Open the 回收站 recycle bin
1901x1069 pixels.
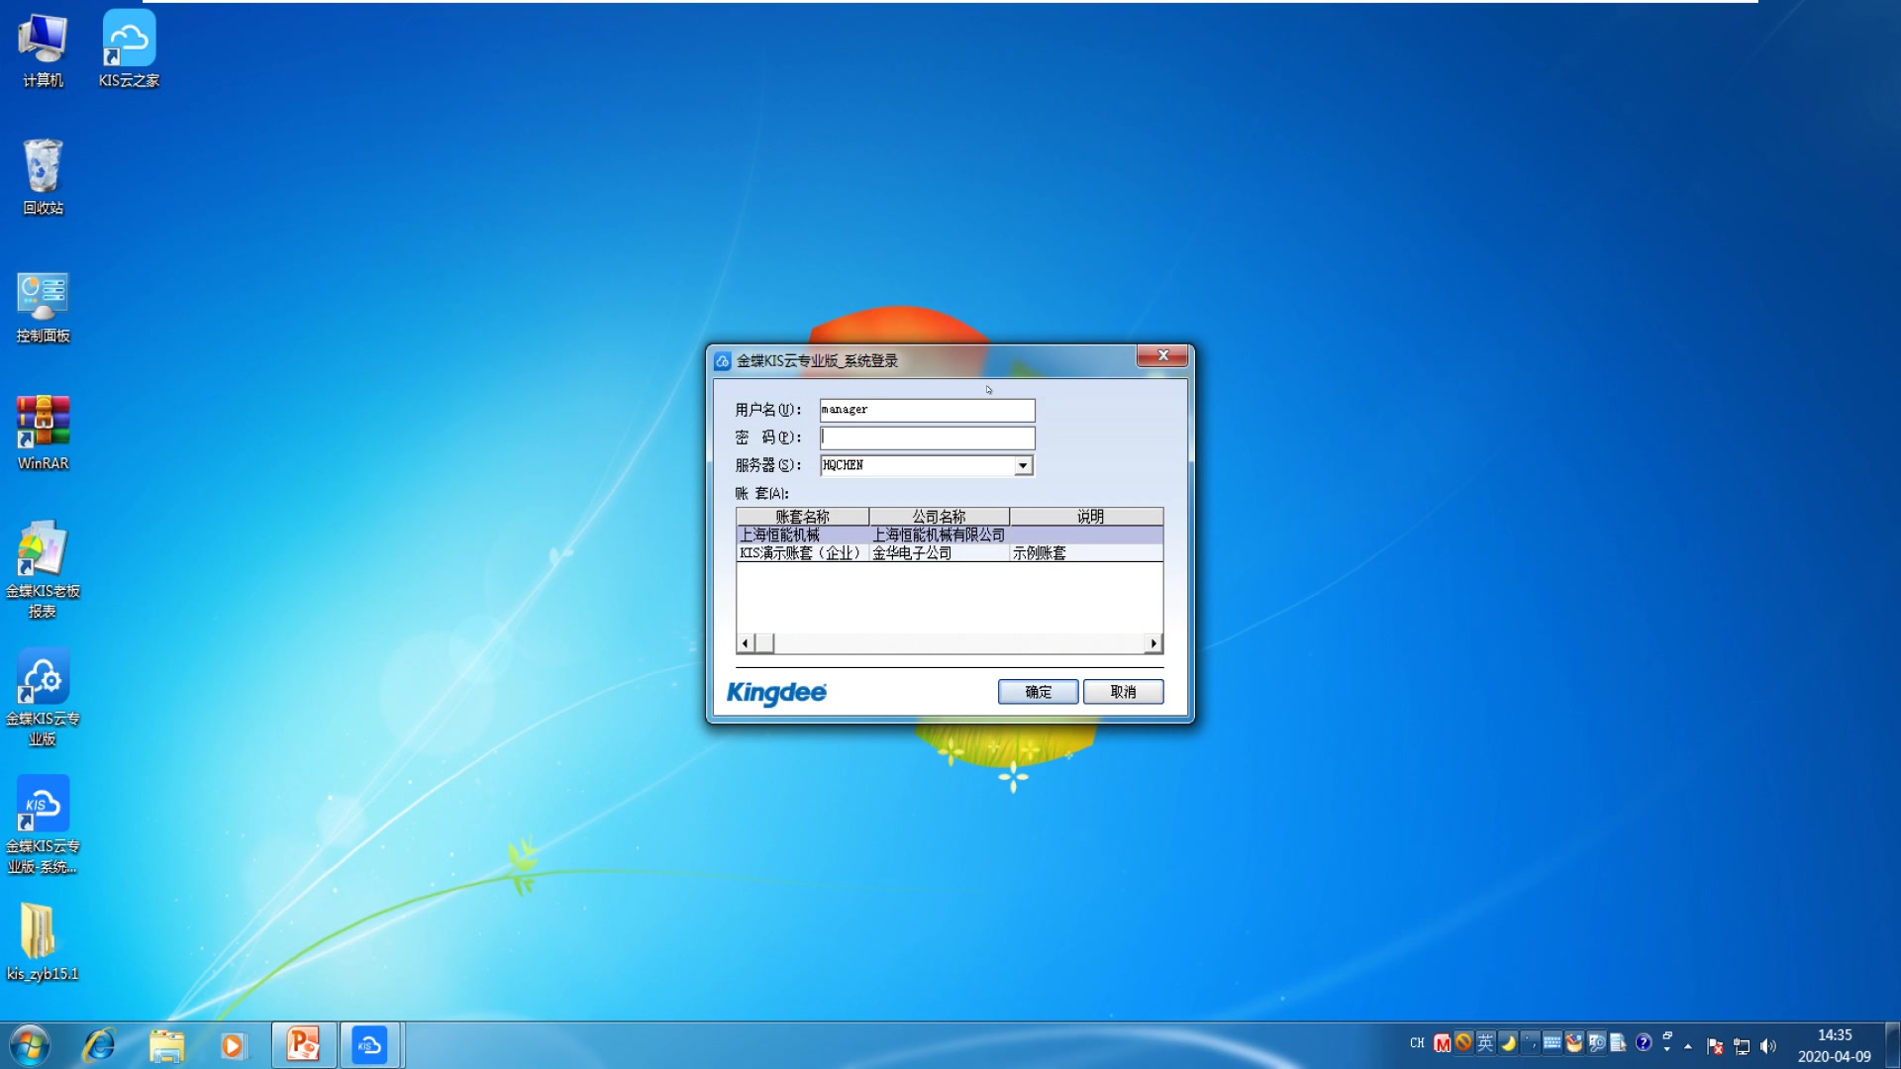tap(43, 177)
